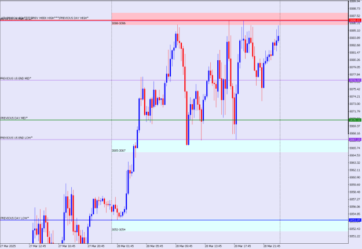Click the 28 Mar 21:45 time label

(272, 246)
